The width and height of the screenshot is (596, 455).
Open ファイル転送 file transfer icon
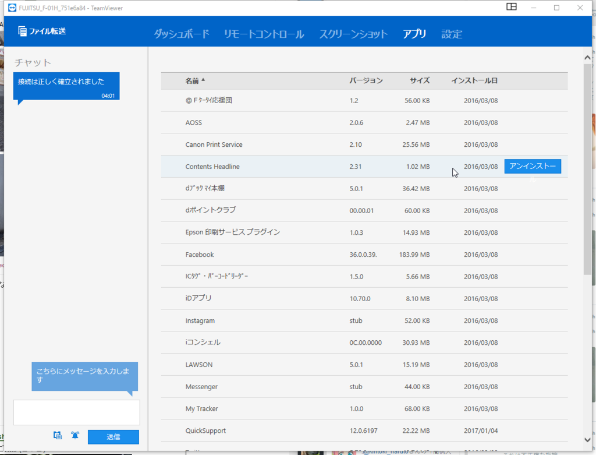coord(23,31)
